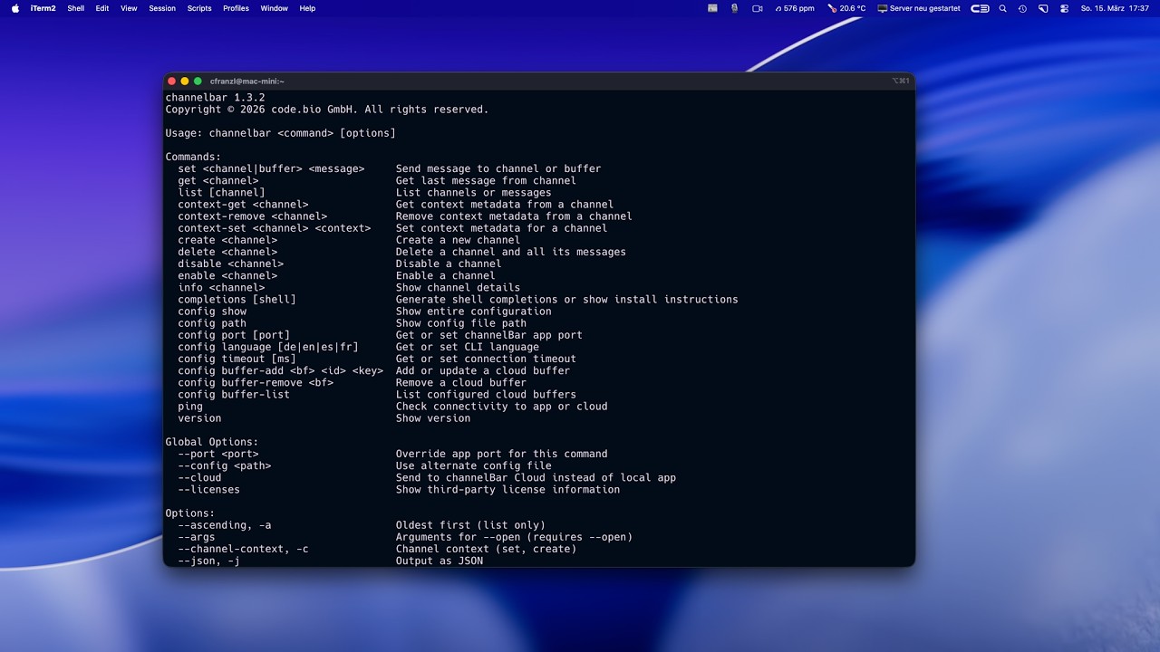Image resolution: width=1160 pixels, height=652 pixels.
Task: Click the 'config timeout [ms]' command
Action: click(237, 359)
